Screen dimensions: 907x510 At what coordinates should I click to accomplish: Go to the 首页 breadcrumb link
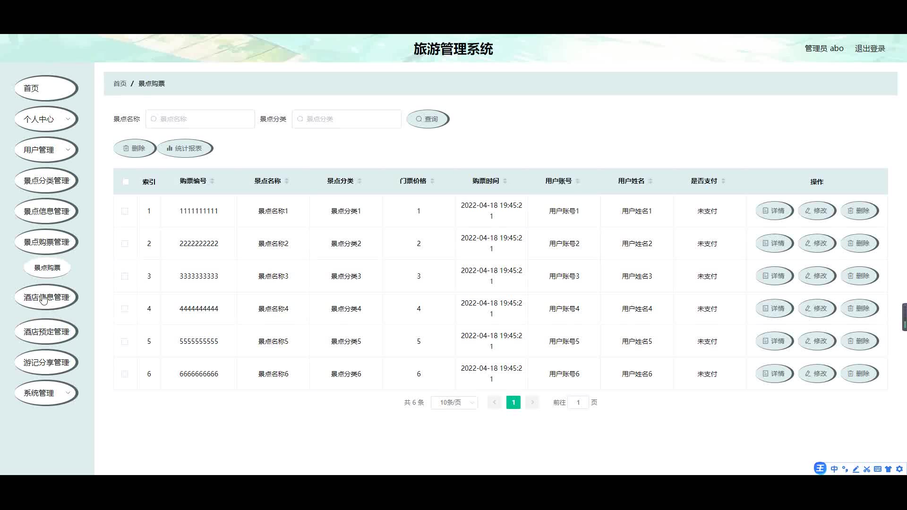coord(120,84)
